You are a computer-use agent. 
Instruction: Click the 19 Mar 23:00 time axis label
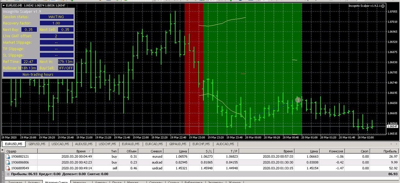tap(197, 138)
